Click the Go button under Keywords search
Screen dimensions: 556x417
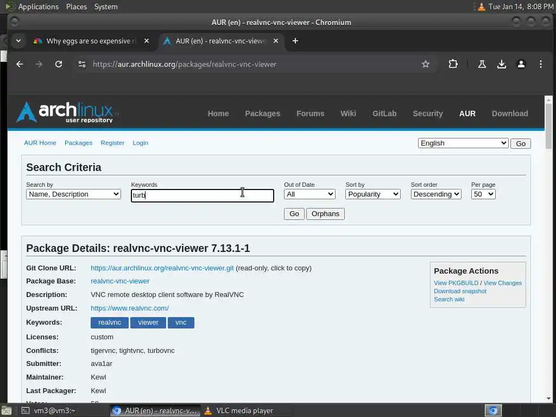pyautogui.click(x=294, y=214)
